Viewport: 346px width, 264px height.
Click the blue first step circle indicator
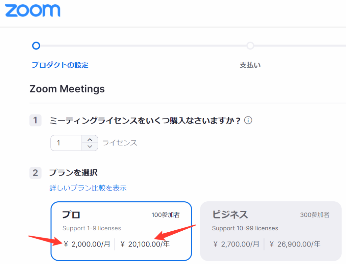(x=36, y=46)
